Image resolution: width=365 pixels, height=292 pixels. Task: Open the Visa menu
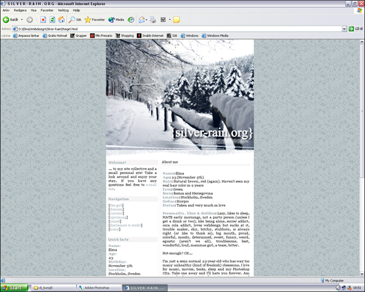pos(33,10)
